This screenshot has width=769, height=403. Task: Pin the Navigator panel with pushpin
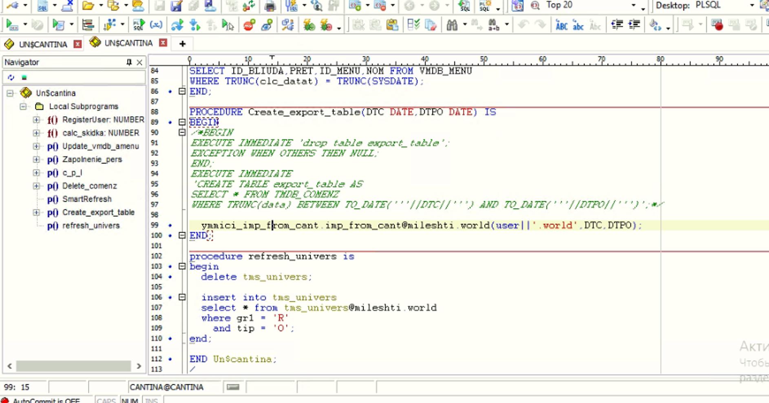point(129,62)
